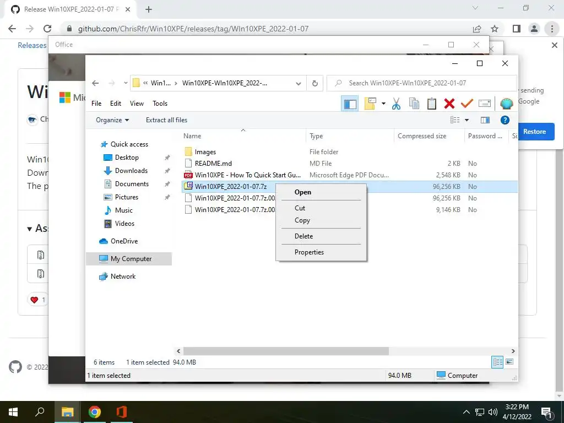The width and height of the screenshot is (564, 423).
Task: Toggle the navigation pane toolbar icon
Action: [350, 104]
